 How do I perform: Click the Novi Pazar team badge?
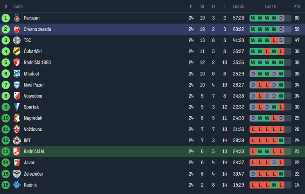[17, 85]
